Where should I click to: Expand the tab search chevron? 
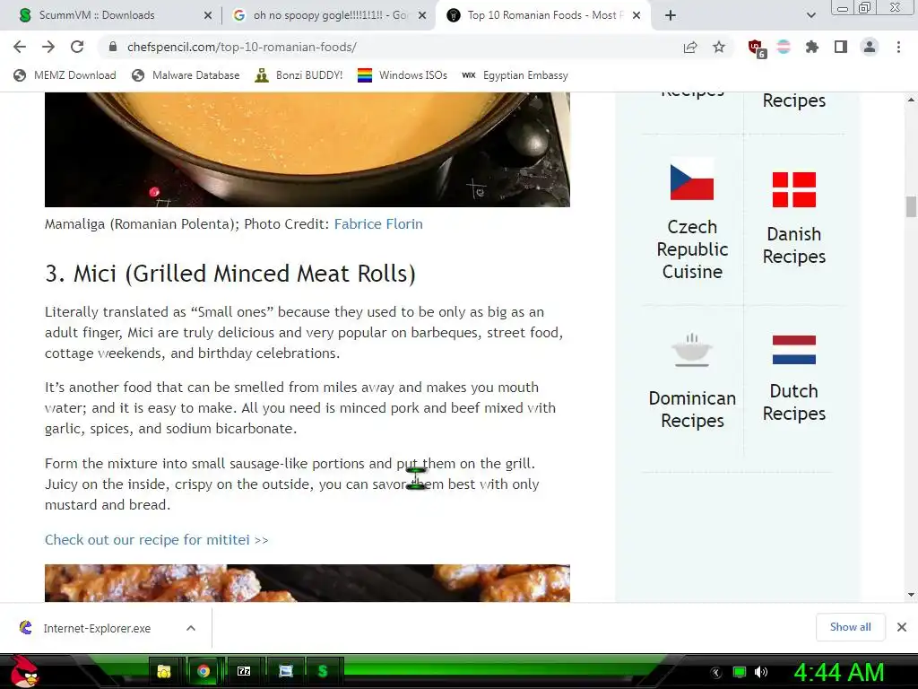tap(810, 15)
